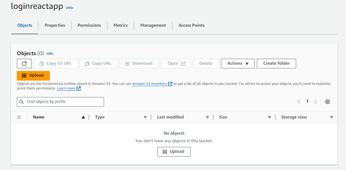Image resolution: width=346 pixels, height=170 pixels.
Task: Sort objects by Type column arrow
Action: coord(145,117)
